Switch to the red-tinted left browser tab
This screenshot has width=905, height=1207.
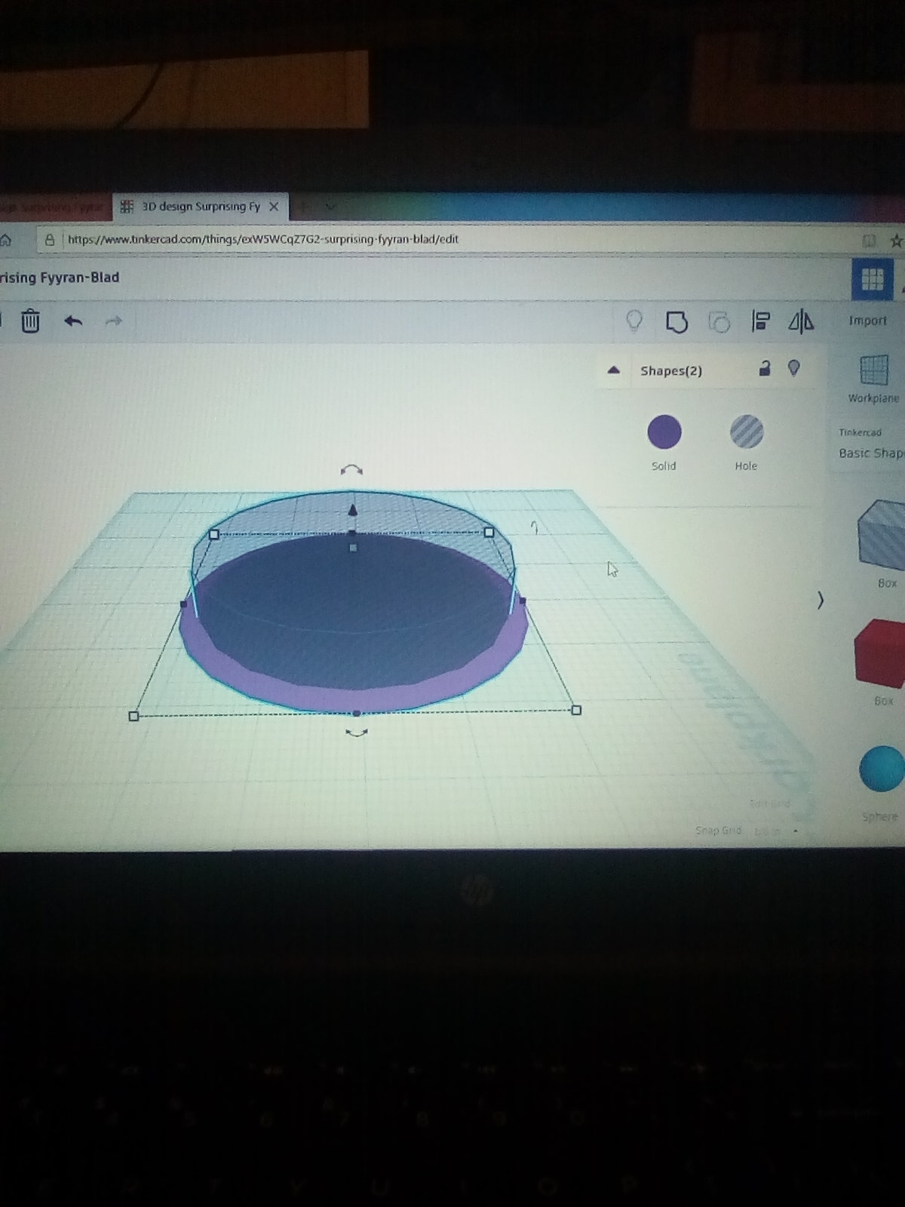(x=54, y=206)
